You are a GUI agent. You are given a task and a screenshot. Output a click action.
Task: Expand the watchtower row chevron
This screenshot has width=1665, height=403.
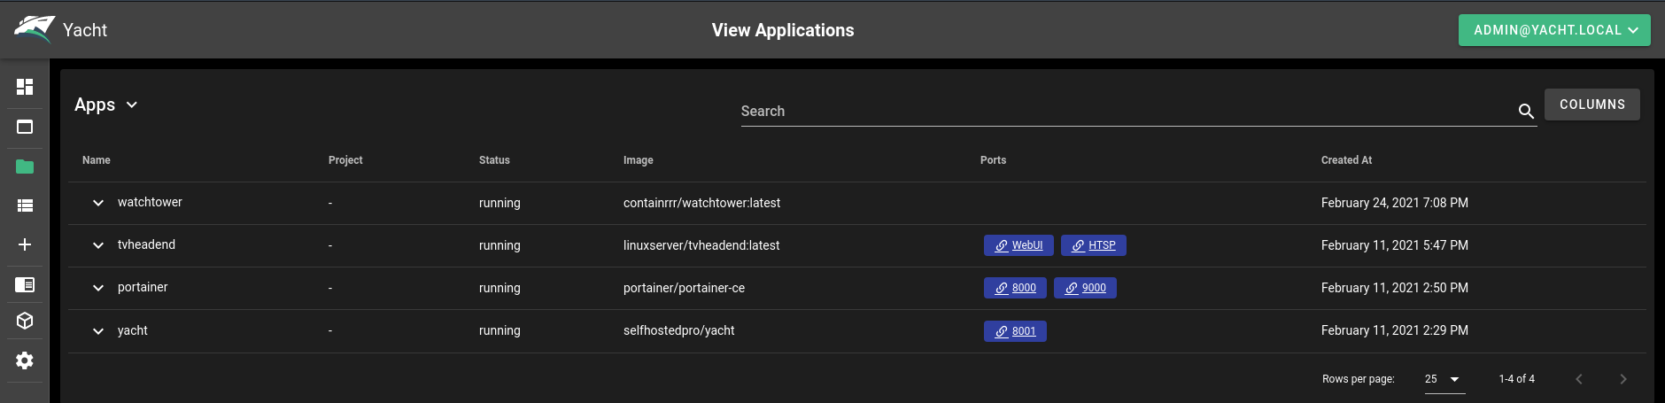(98, 203)
